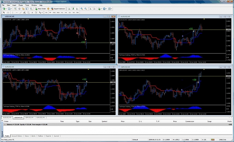
Task: Select the Crosshair tool
Action: (x=8, y=12)
